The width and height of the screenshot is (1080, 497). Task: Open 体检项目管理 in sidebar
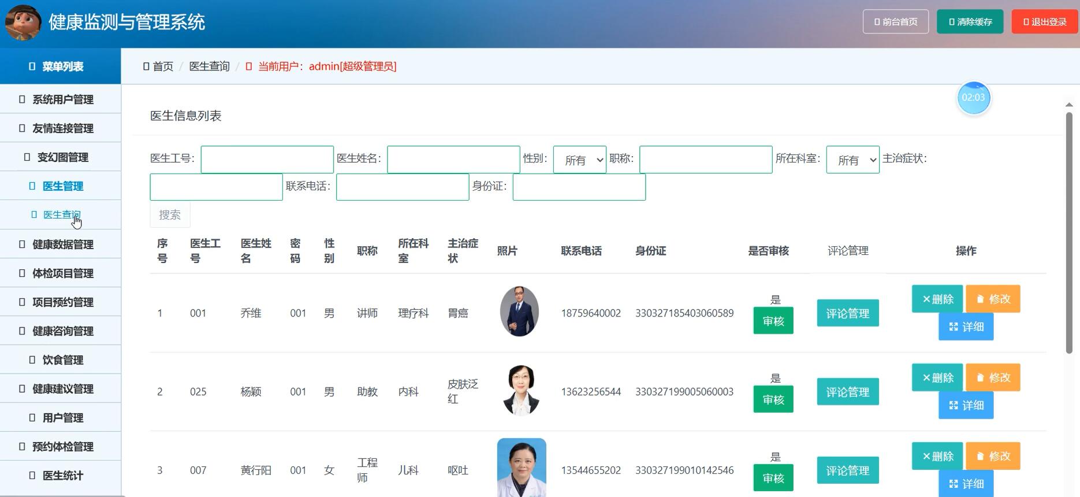pyautogui.click(x=61, y=273)
